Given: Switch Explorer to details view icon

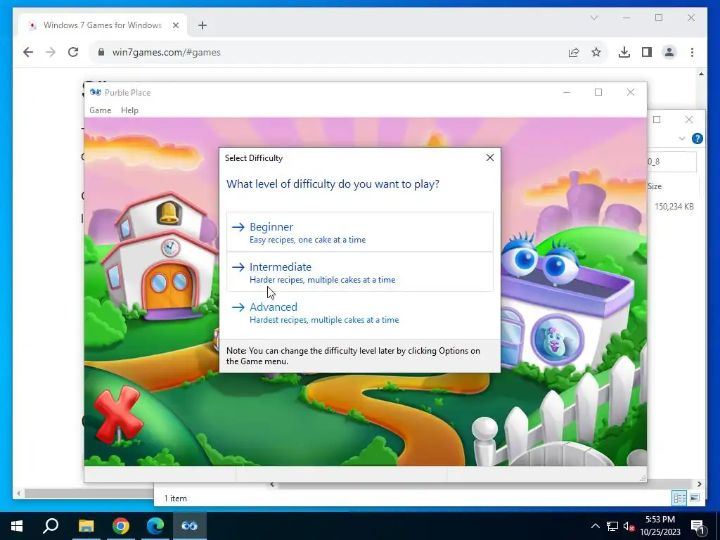Looking at the screenshot, I should coord(679,498).
